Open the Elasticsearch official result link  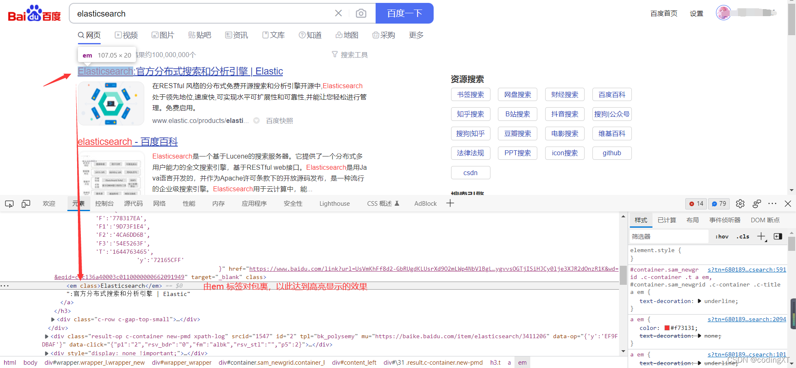(x=180, y=71)
